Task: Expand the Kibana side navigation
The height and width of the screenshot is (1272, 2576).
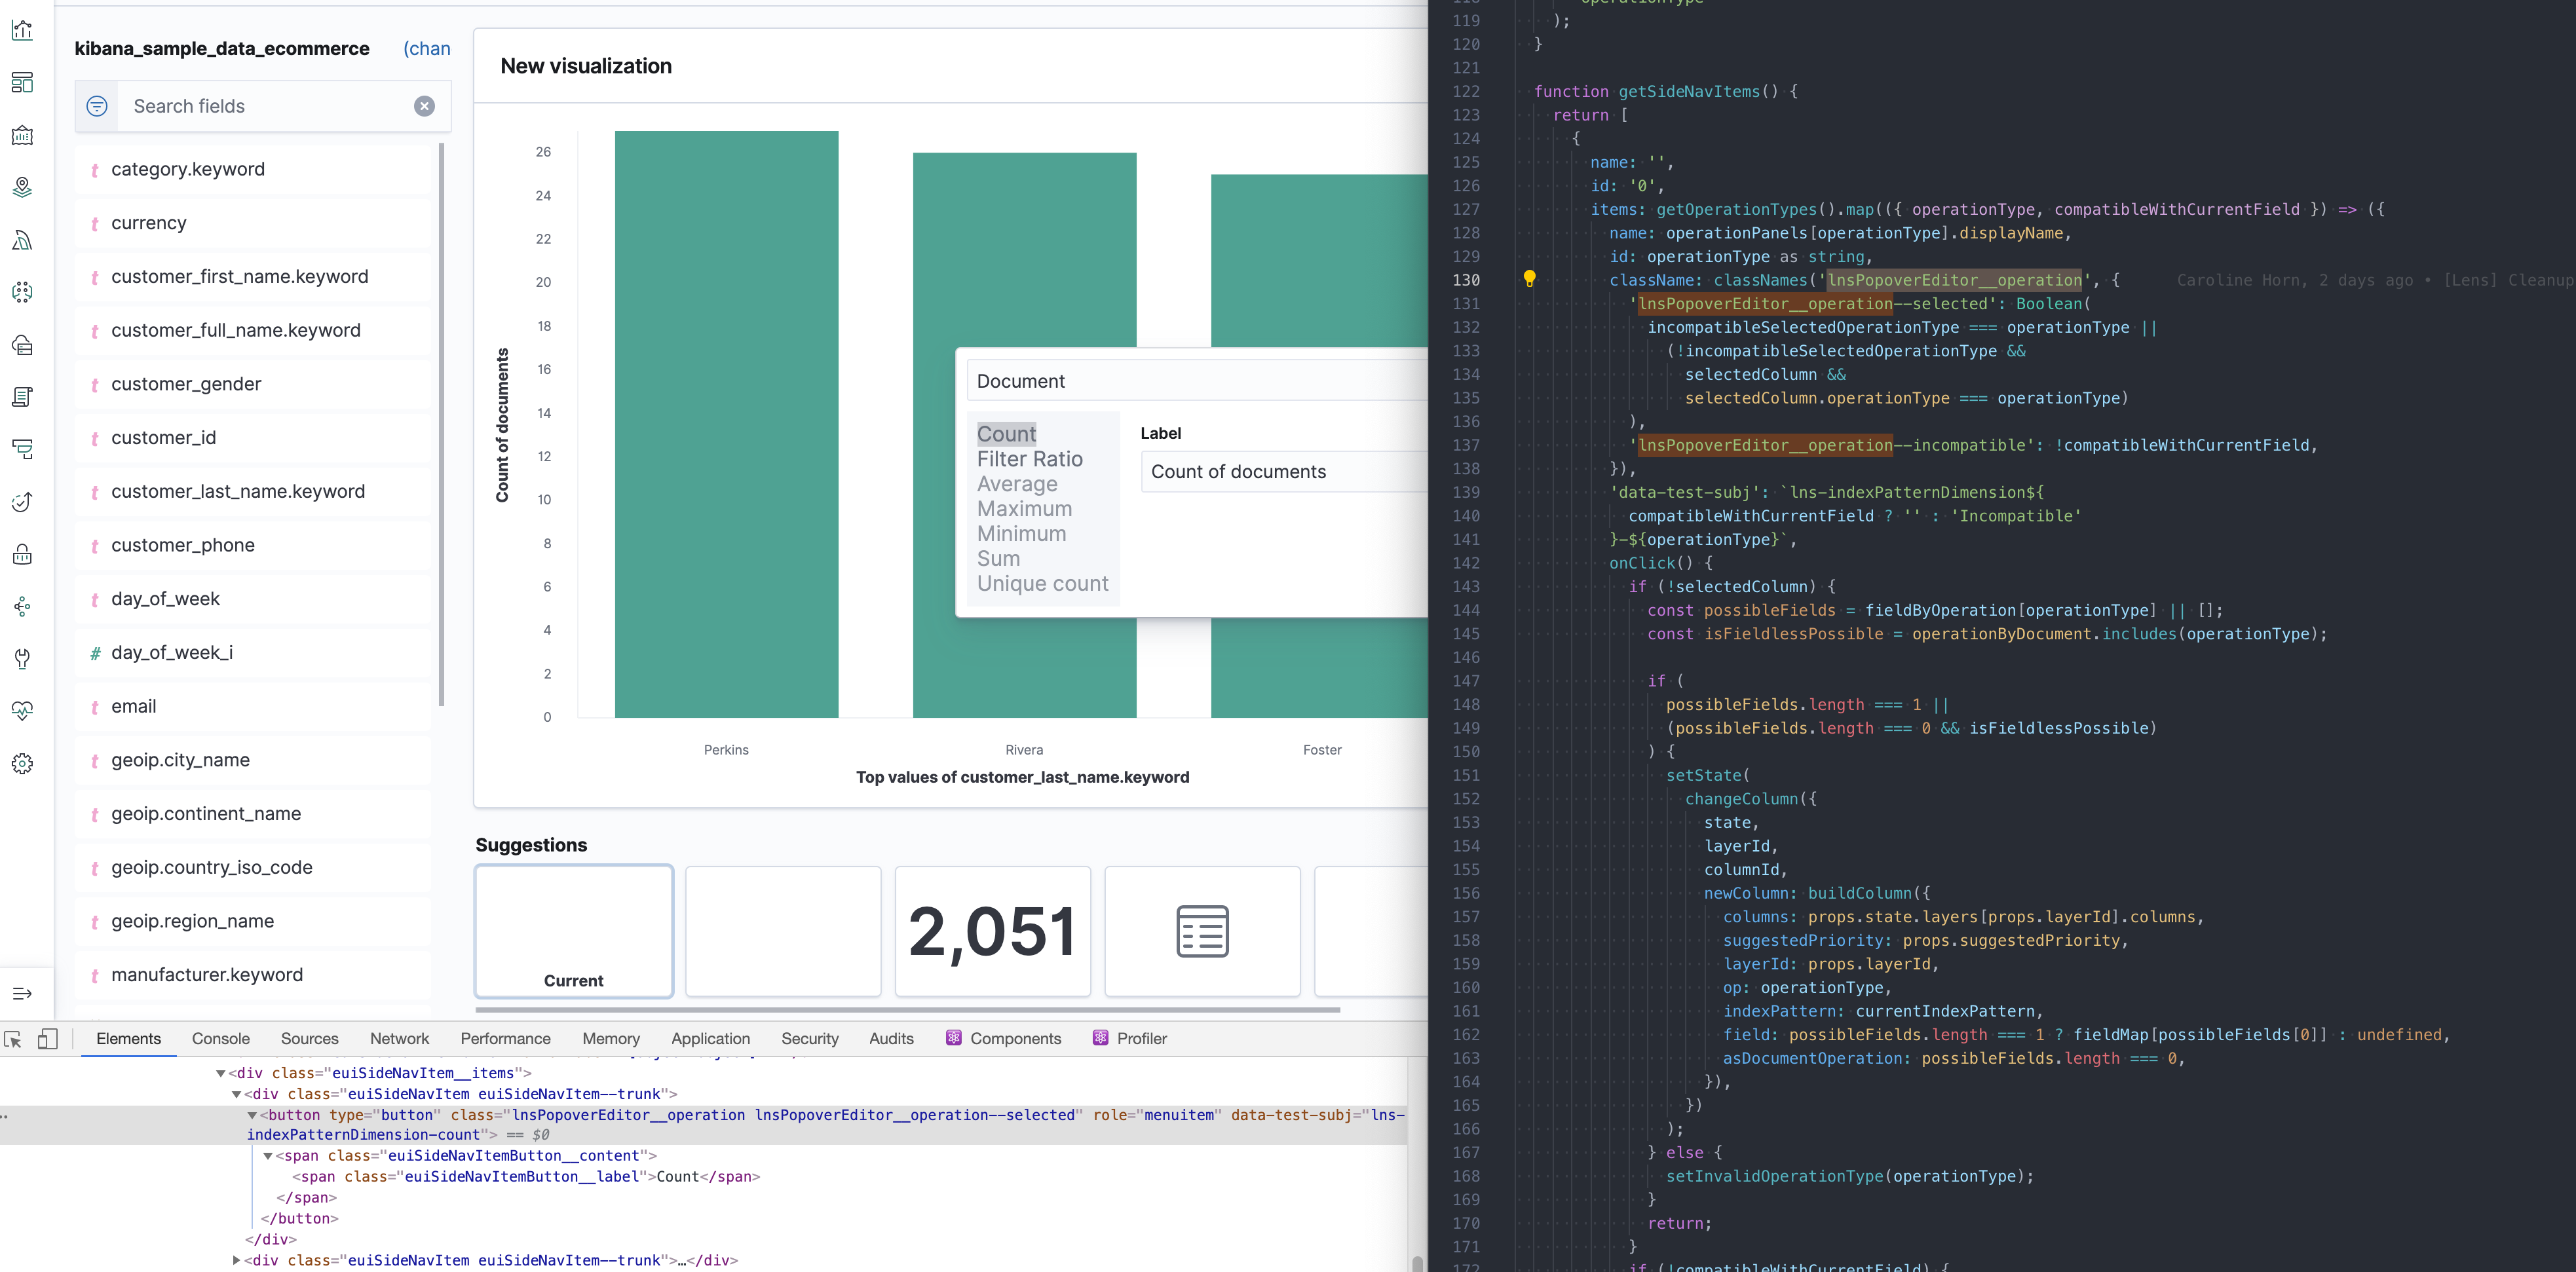Action: [22, 993]
